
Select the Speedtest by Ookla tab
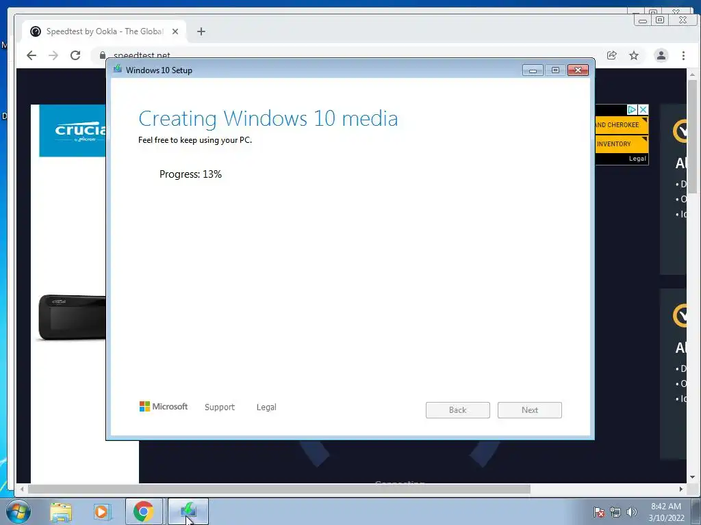[x=104, y=31]
